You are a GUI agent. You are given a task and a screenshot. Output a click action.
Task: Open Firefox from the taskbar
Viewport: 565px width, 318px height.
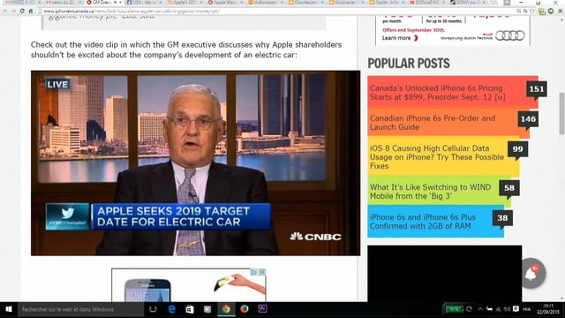click(x=245, y=309)
